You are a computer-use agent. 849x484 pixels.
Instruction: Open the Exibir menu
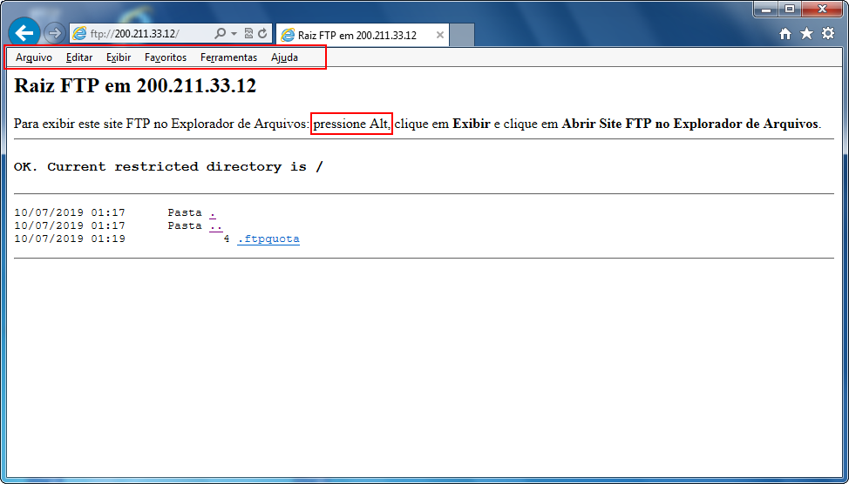[x=119, y=57]
